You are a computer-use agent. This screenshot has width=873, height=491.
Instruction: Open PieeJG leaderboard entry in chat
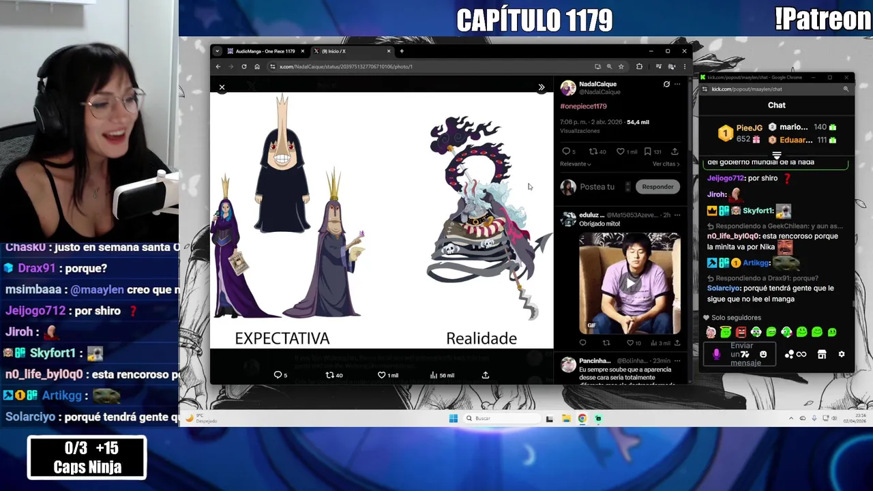(x=741, y=133)
